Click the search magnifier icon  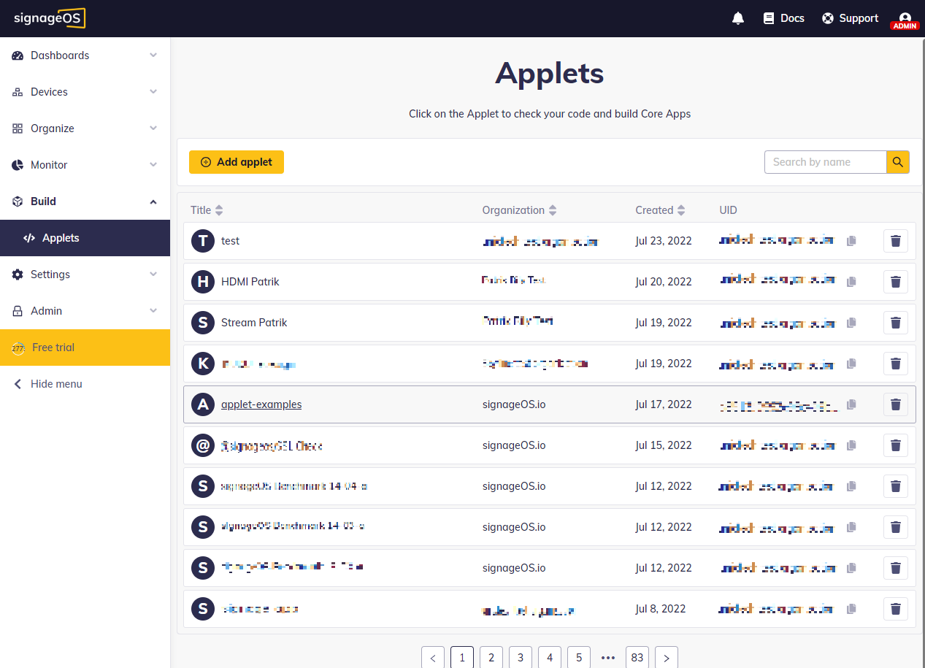pos(897,162)
